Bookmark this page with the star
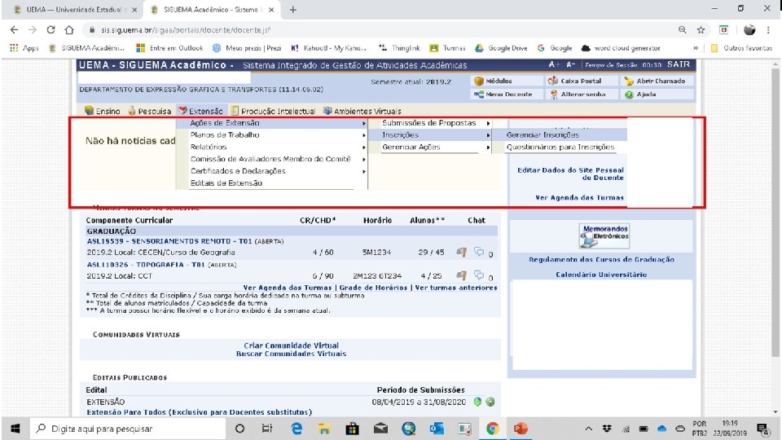The image size is (782, 440). pos(701,30)
